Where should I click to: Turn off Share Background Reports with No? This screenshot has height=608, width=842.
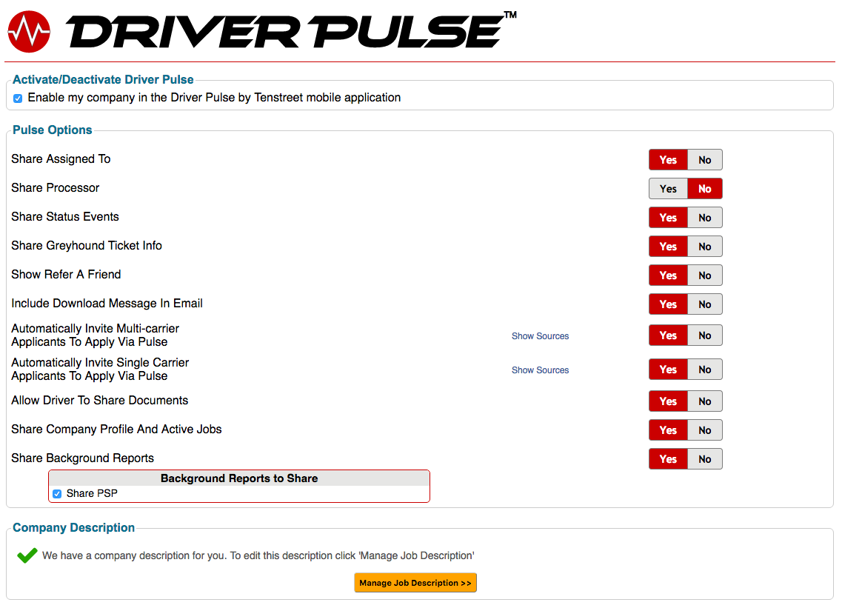tap(704, 459)
